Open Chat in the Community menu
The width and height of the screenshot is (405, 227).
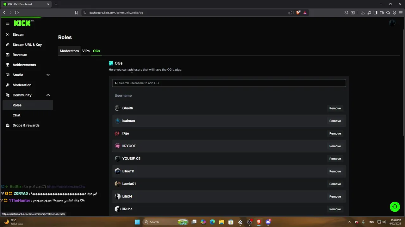(x=28, y=115)
